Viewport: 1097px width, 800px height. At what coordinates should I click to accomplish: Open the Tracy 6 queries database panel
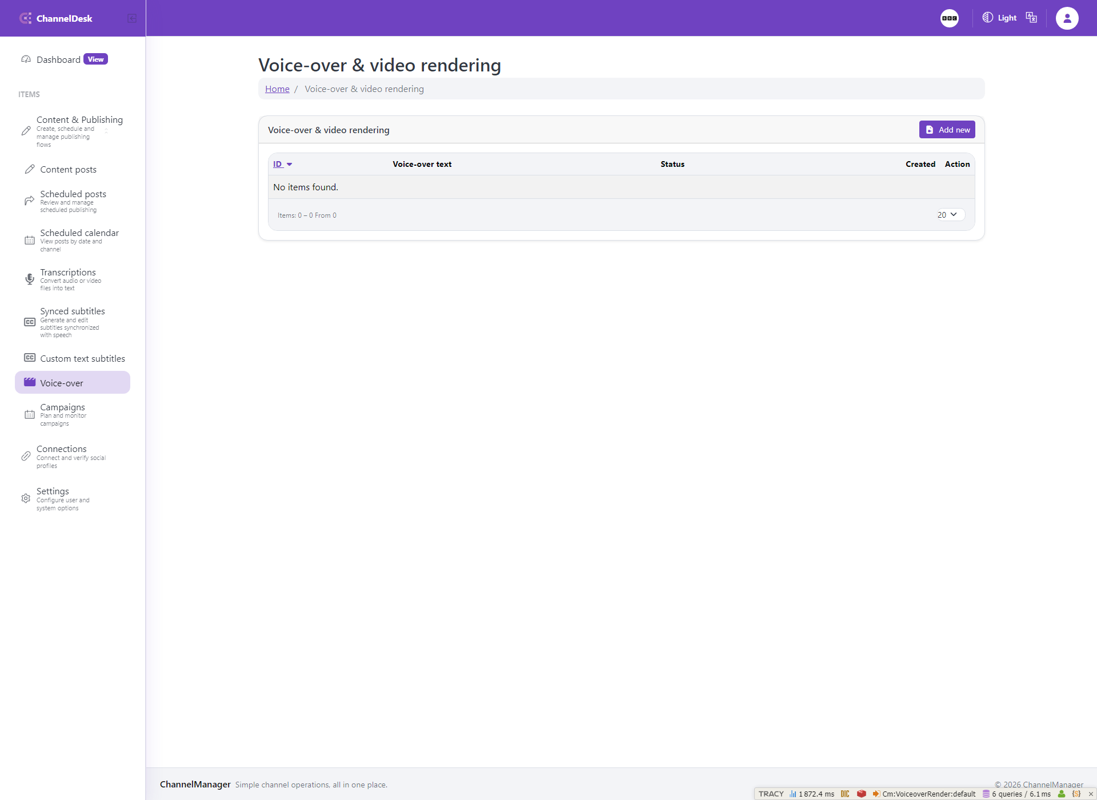pyautogui.click(x=1016, y=794)
